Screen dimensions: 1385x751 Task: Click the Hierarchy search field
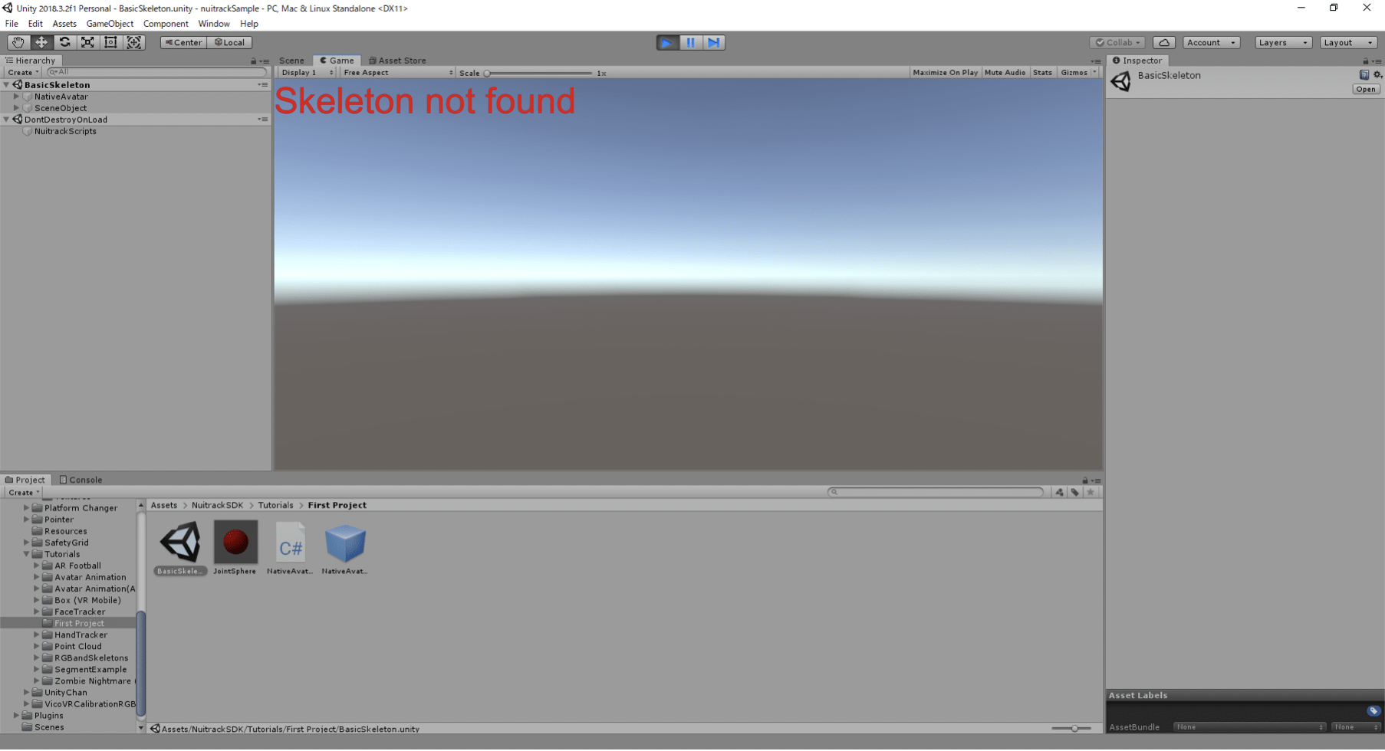tap(156, 72)
